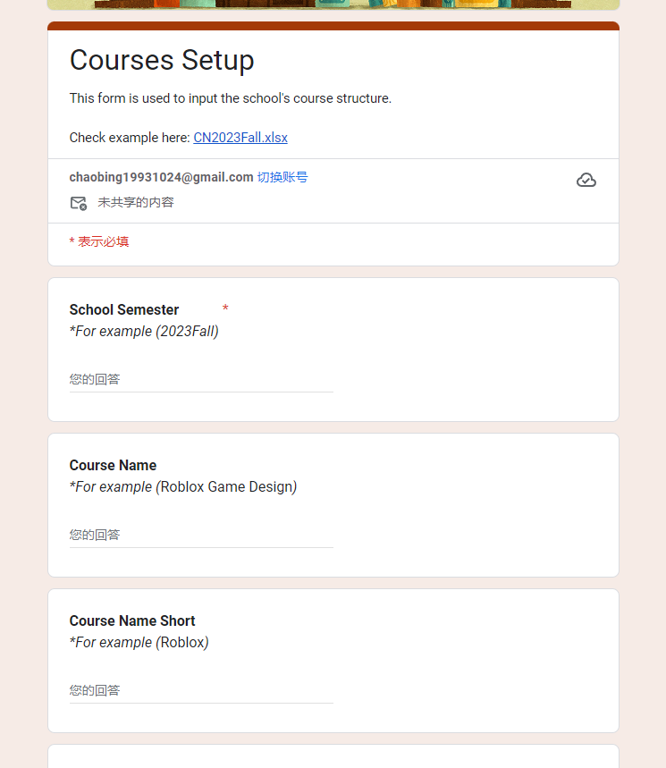The image size is (666, 768).
Task: Click the header banner image at top
Action: point(333,4)
